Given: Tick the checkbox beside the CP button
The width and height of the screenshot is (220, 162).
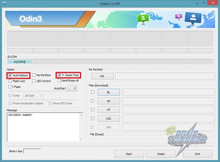Looking at the screenshot, I should click(92, 110).
